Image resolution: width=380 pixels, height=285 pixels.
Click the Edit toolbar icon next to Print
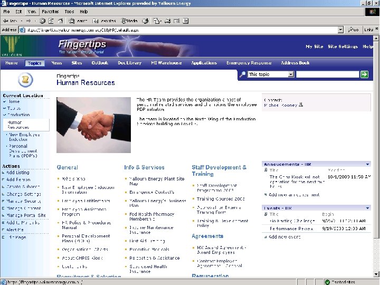point(176,21)
